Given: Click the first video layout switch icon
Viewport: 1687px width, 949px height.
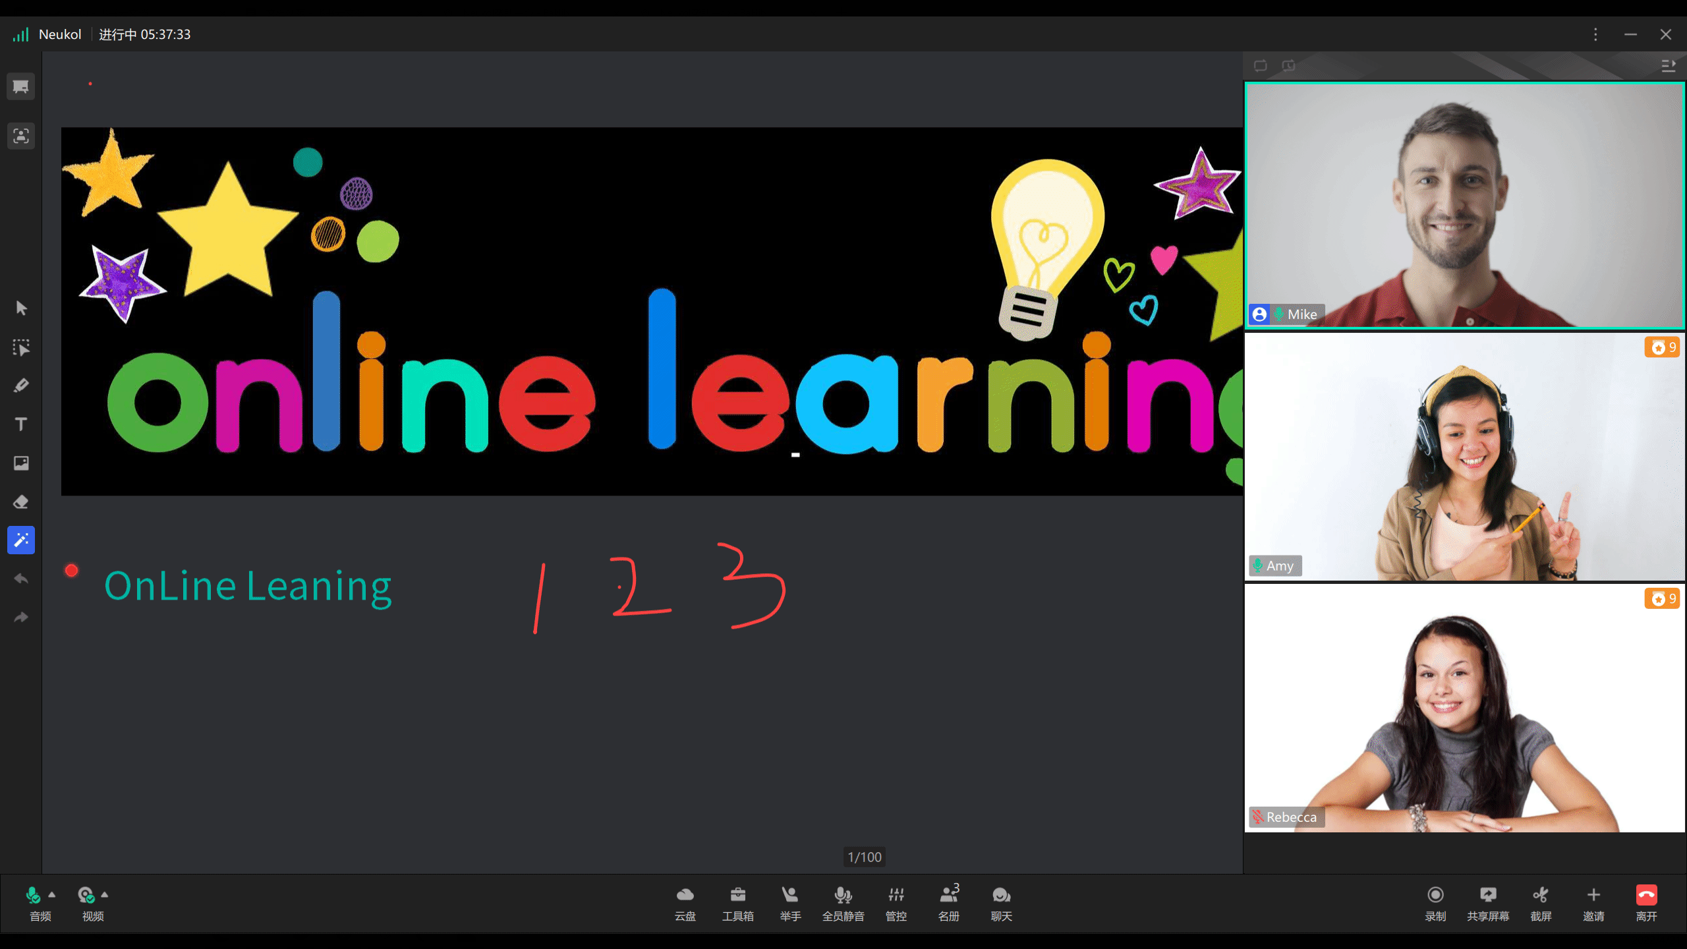Looking at the screenshot, I should (x=1260, y=65).
